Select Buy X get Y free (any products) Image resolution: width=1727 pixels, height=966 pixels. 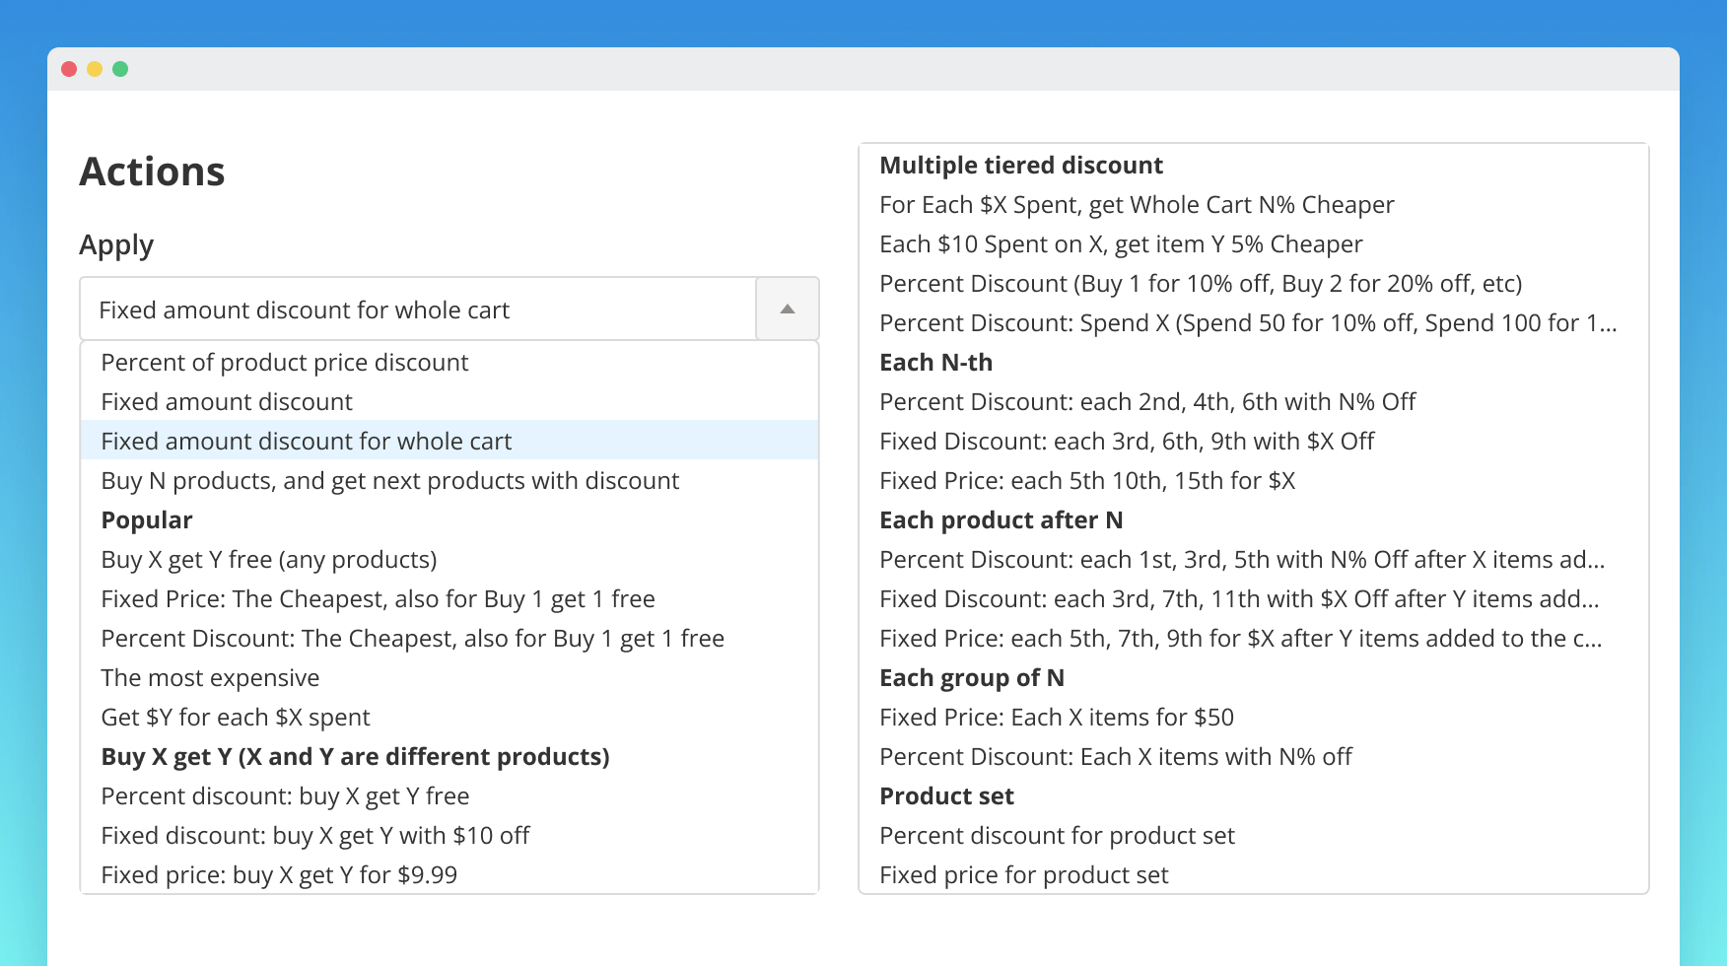point(269,560)
